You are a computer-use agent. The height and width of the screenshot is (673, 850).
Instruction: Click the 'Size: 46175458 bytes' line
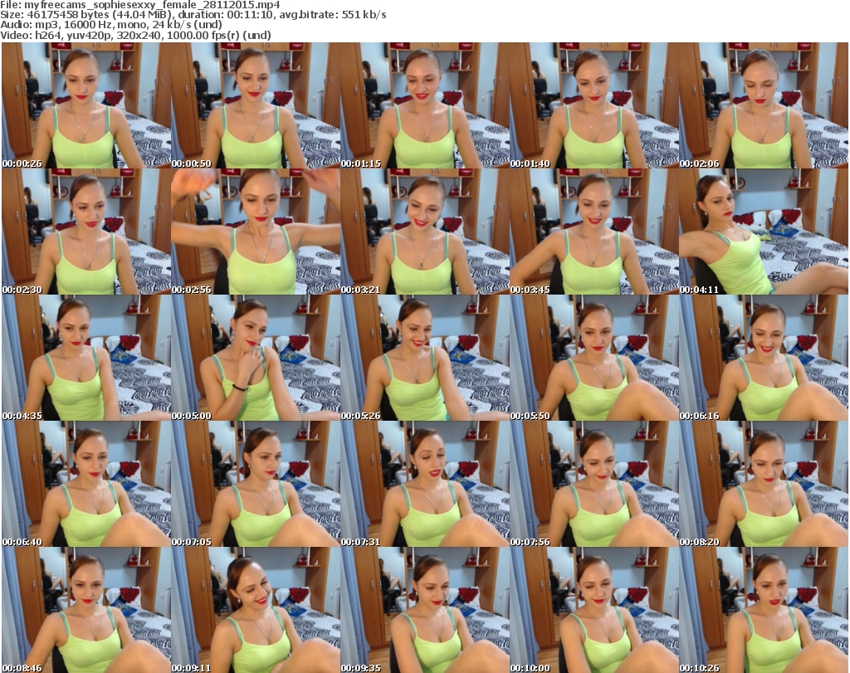point(193,15)
